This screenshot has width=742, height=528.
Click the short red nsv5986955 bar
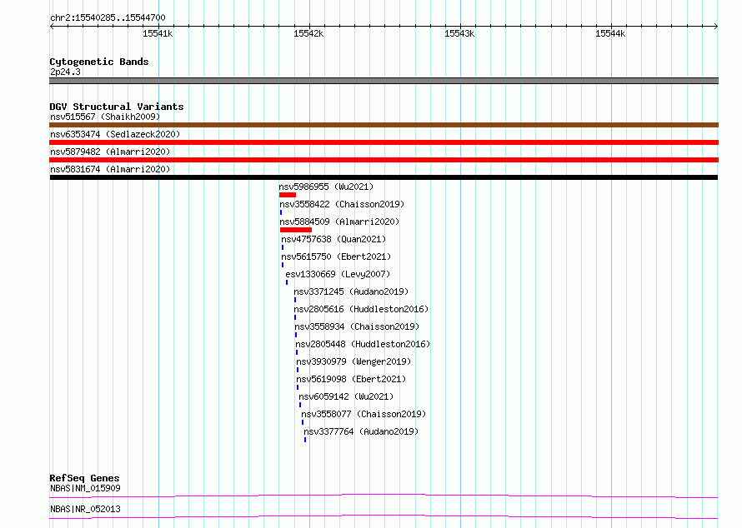[288, 195]
